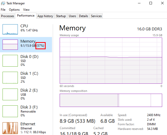The width and height of the screenshot is (167, 135).
Task: Maximize the Task Manager window
Action: [x=151, y=3]
